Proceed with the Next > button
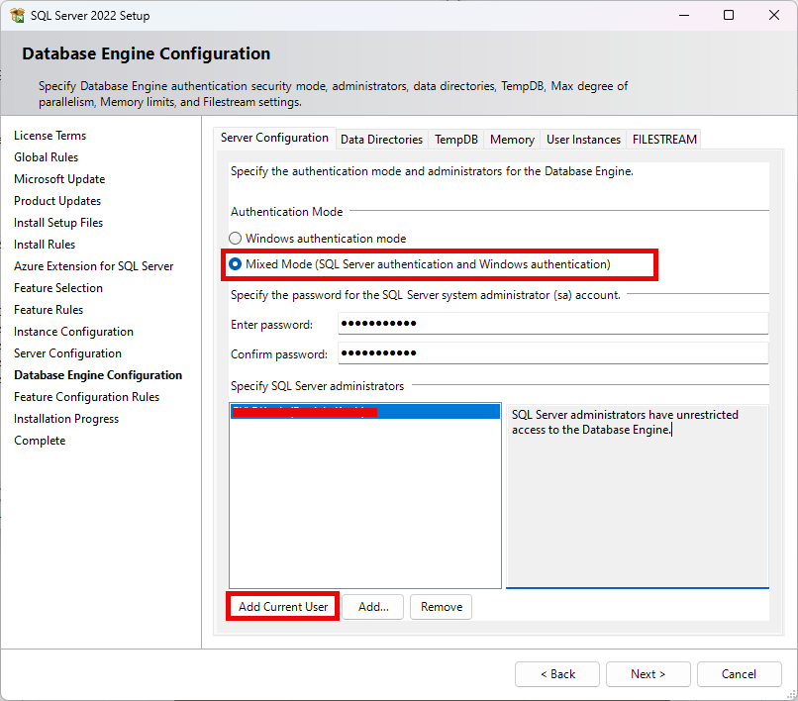 click(648, 674)
